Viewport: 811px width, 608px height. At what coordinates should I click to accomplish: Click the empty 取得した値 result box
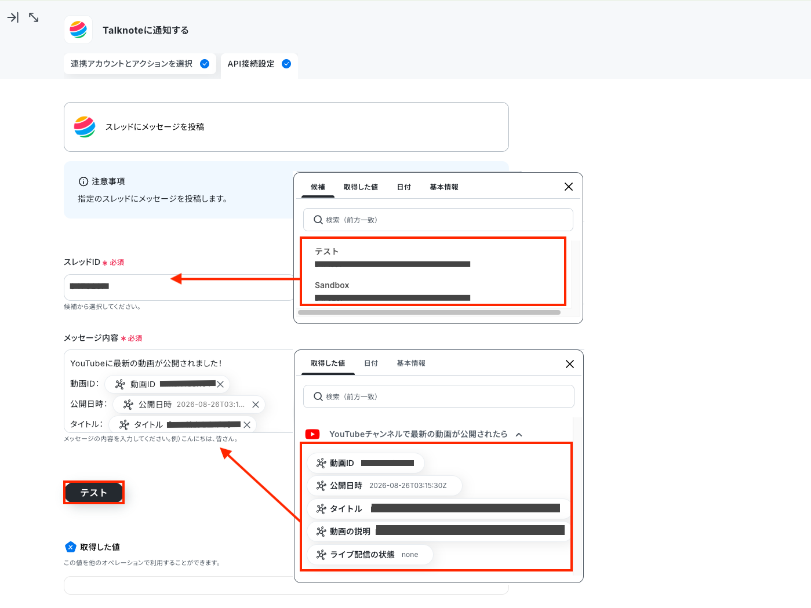(x=286, y=585)
